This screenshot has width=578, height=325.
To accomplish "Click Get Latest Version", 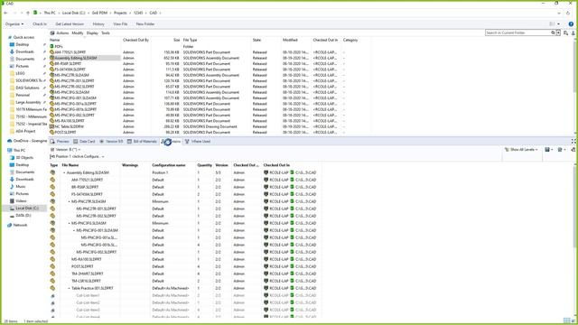I will point(70,24).
